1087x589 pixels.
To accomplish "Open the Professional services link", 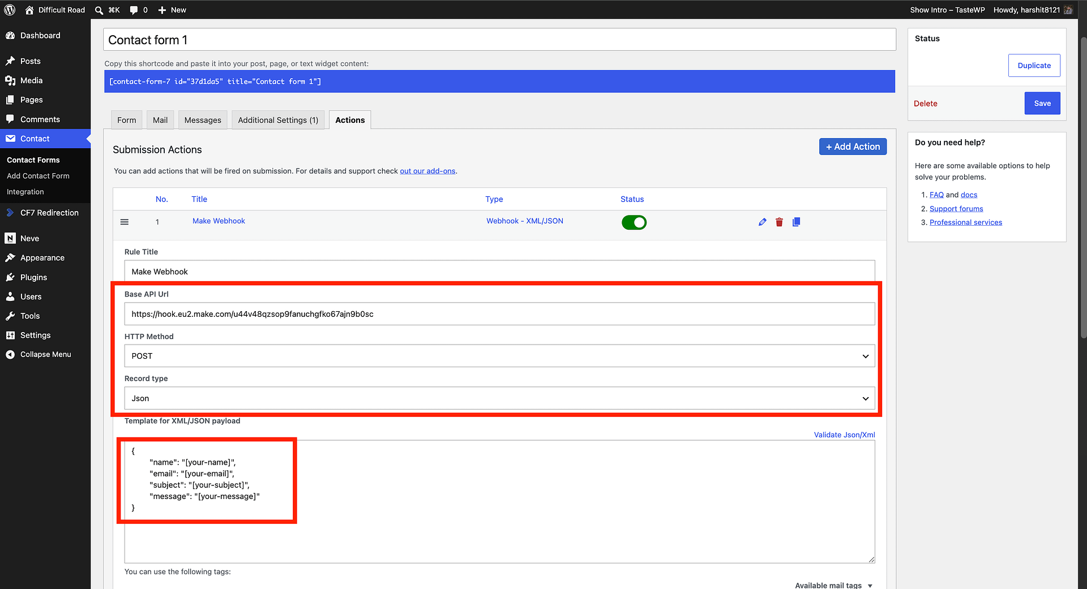I will coord(966,222).
